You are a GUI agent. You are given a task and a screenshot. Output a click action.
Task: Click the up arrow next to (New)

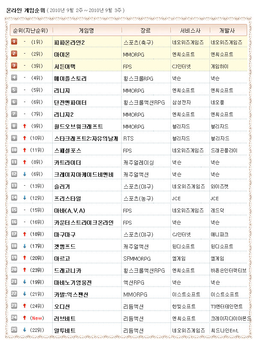pyautogui.click(x=25, y=318)
